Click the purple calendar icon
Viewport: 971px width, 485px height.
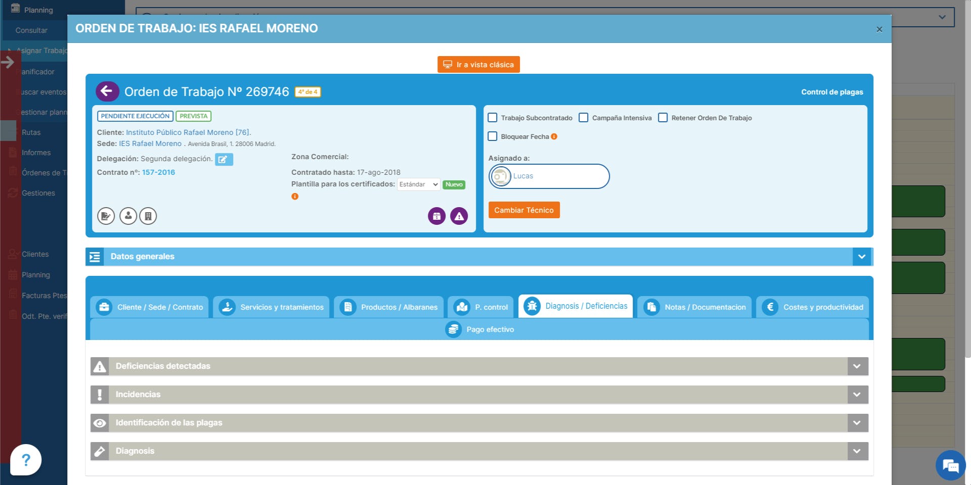pos(436,216)
